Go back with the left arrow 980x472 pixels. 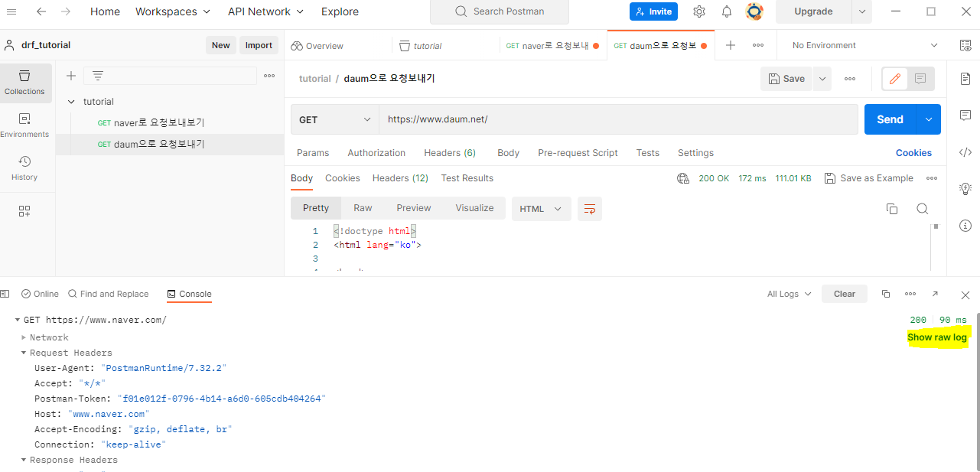click(x=41, y=11)
